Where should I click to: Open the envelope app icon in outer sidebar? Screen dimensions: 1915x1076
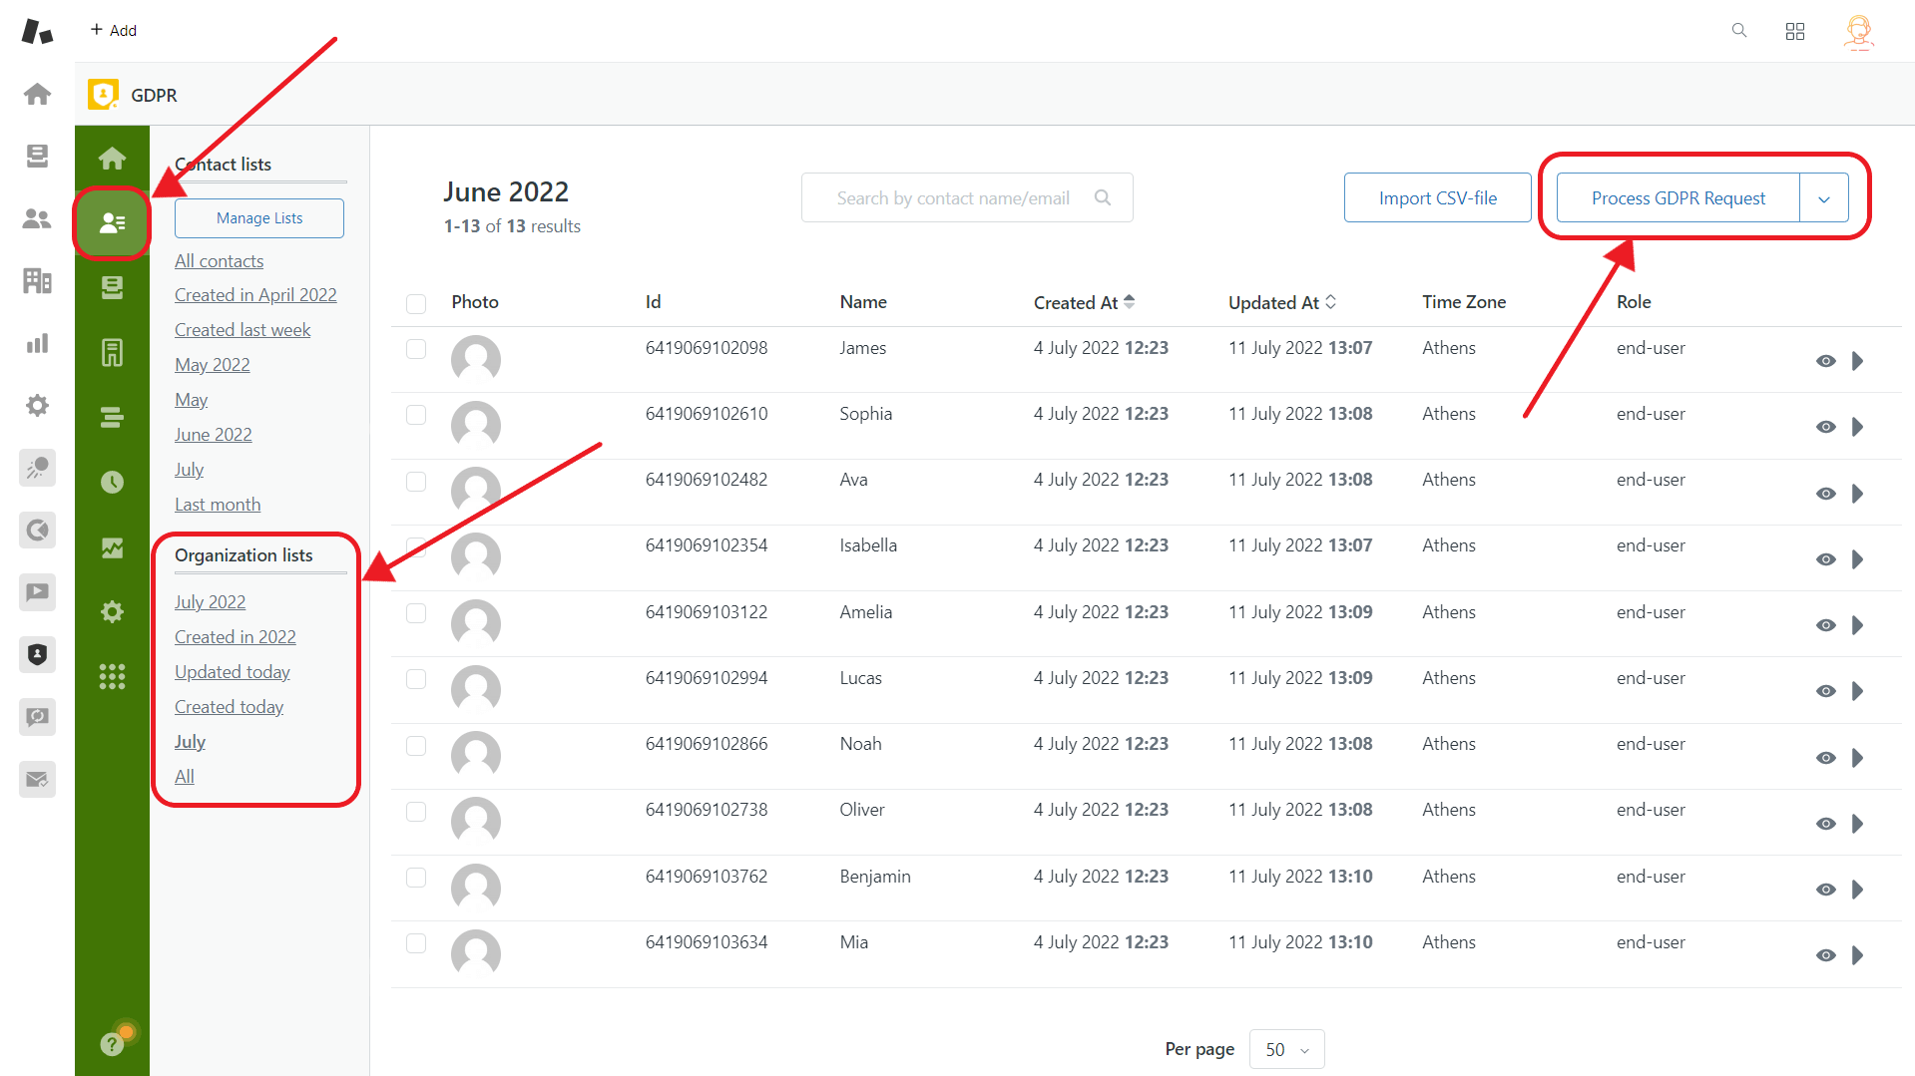tap(37, 780)
